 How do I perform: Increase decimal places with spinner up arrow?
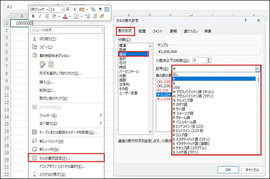[x=208, y=59]
